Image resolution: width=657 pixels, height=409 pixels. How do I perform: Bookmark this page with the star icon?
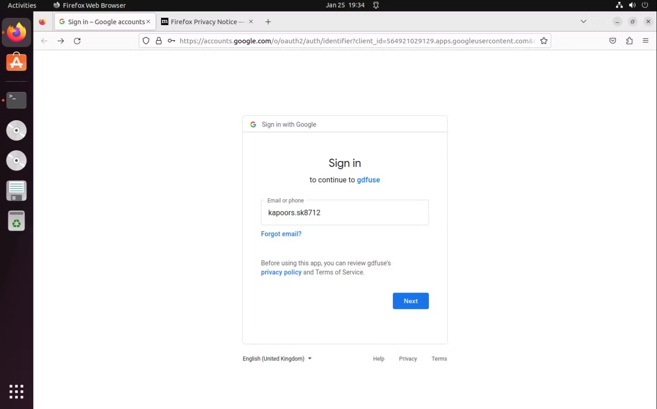(x=544, y=41)
